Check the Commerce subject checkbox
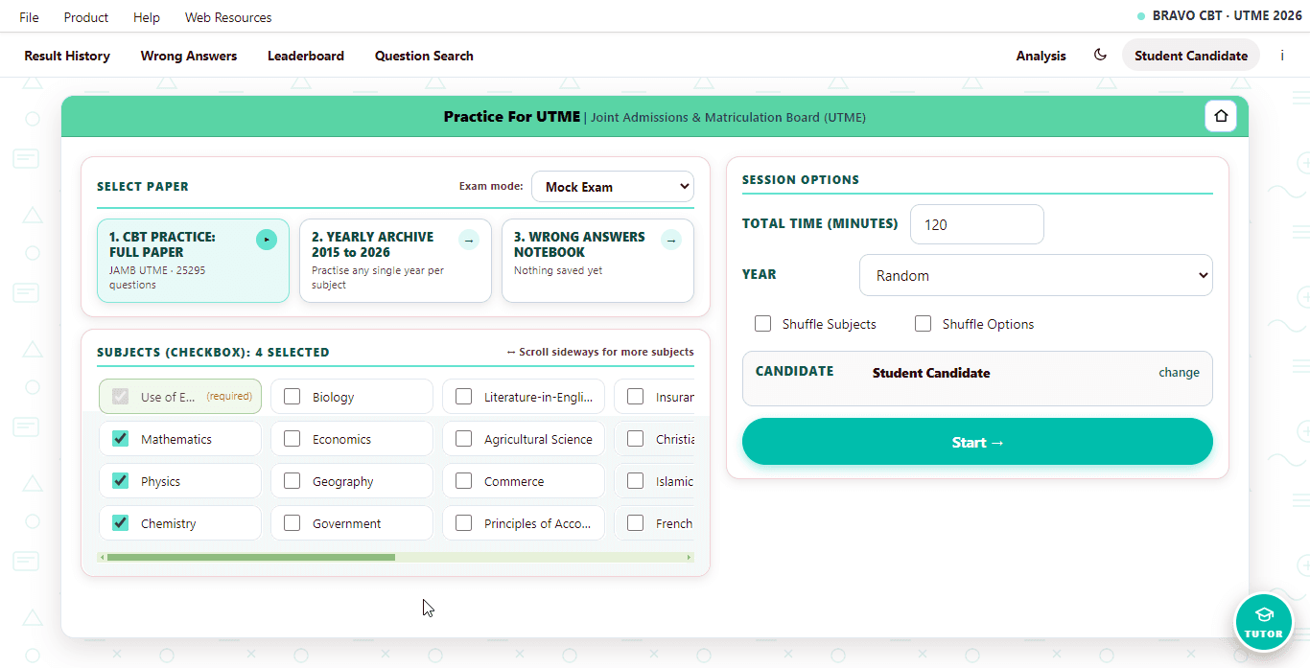Screen dimensions: 1310x668 [x=464, y=481]
